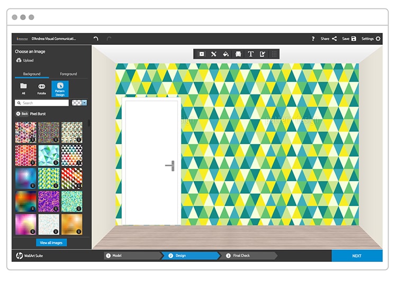Select the frame/center tool in floating toolbar
Viewport: 397px width, 283px height.
click(x=202, y=54)
